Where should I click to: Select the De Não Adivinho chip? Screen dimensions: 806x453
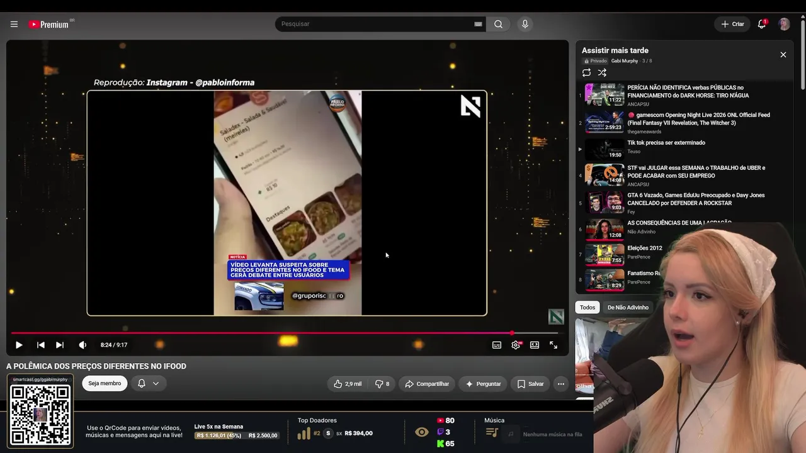tap(628, 308)
